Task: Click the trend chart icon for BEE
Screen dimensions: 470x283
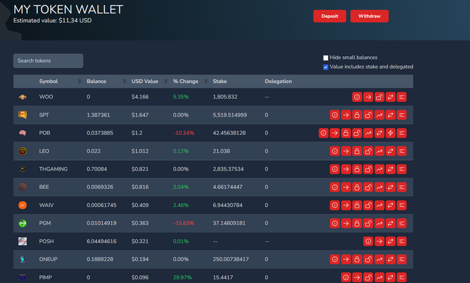Action: pos(379,186)
